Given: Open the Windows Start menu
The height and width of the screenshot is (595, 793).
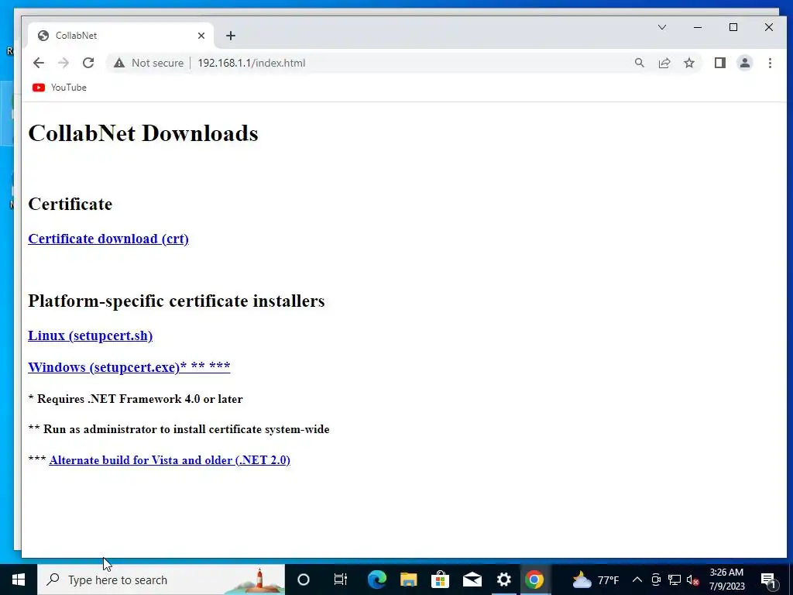Looking at the screenshot, I should coord(19,580).
